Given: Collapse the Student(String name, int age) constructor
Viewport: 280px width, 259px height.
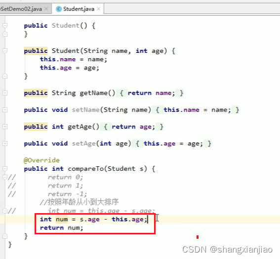Looking at the screenshot, I should point(5,51).
